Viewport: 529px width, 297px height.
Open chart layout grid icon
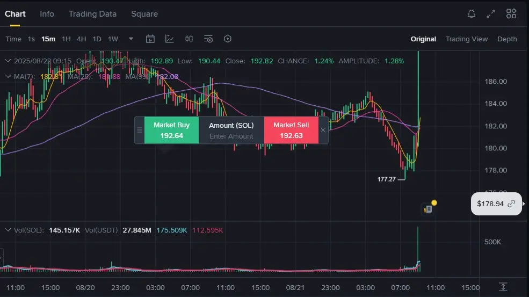[x=511, y=14]
